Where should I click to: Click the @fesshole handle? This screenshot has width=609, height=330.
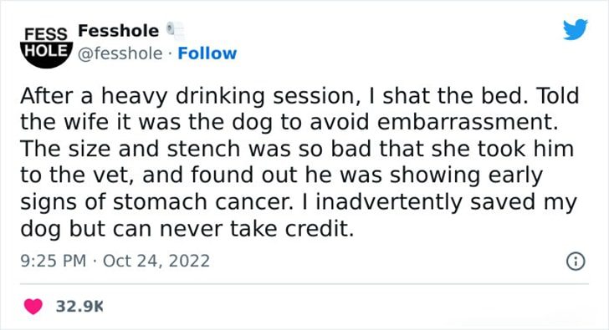point(120,53)
